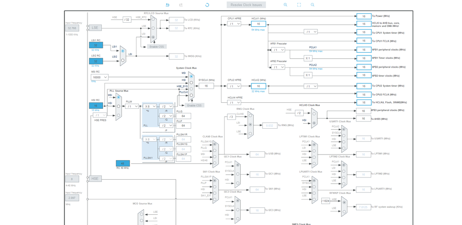
Task: Open the CPU2 System timer divider dropdown
Action: (x=311, y=86)
